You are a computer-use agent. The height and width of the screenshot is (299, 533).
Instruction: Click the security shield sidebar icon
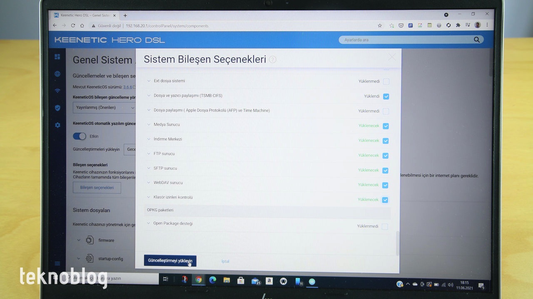point(57,108)
